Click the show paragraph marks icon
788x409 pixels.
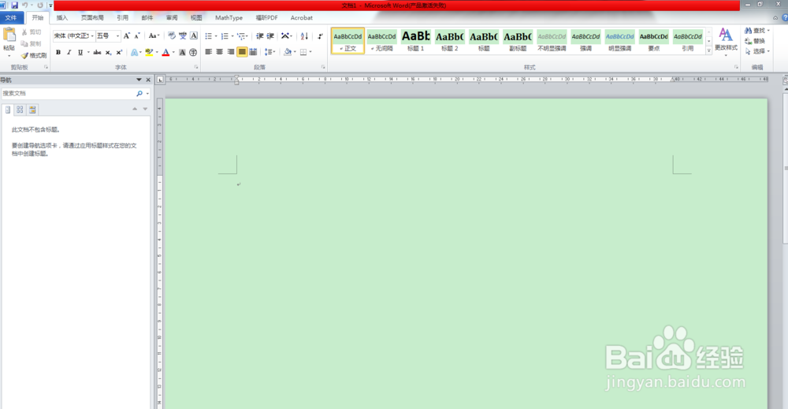[x=320, y=36]
